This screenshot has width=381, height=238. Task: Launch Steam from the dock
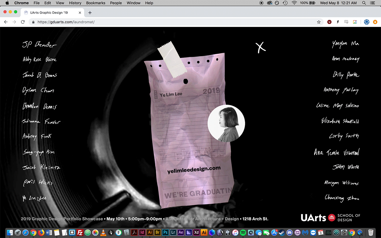coord(282,232)
